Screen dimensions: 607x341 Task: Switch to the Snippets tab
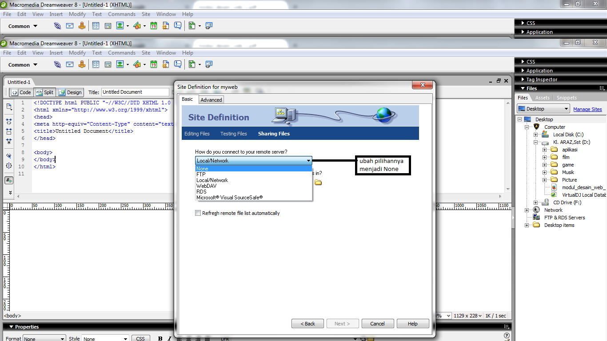(x=567, y=98)
